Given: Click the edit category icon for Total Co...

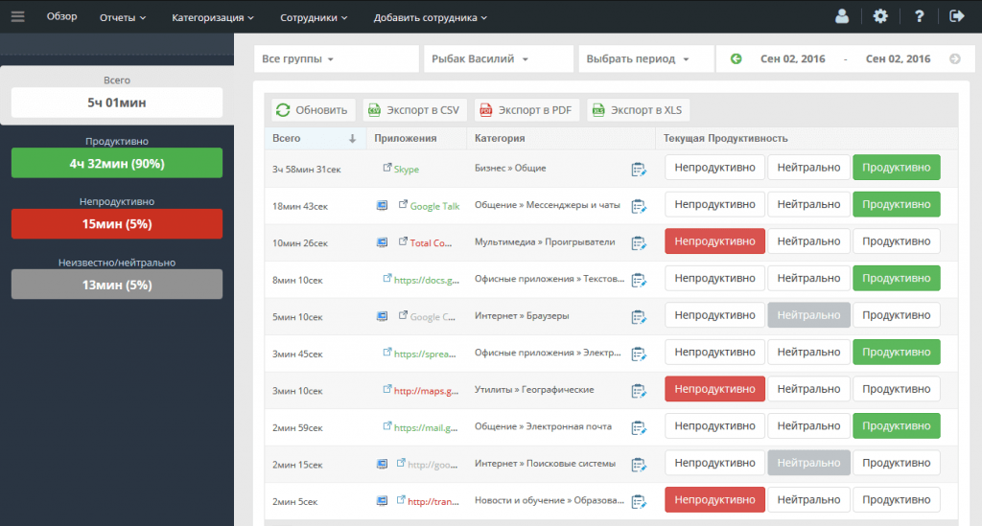Looking at the screenshot, I should pyautogui.click(x=638, y=243).
